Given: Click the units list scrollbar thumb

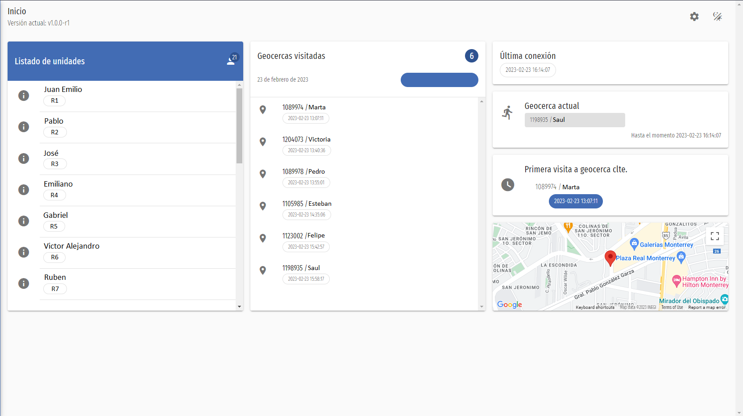Looking at the screenshot, I should [x=239, y=125].
